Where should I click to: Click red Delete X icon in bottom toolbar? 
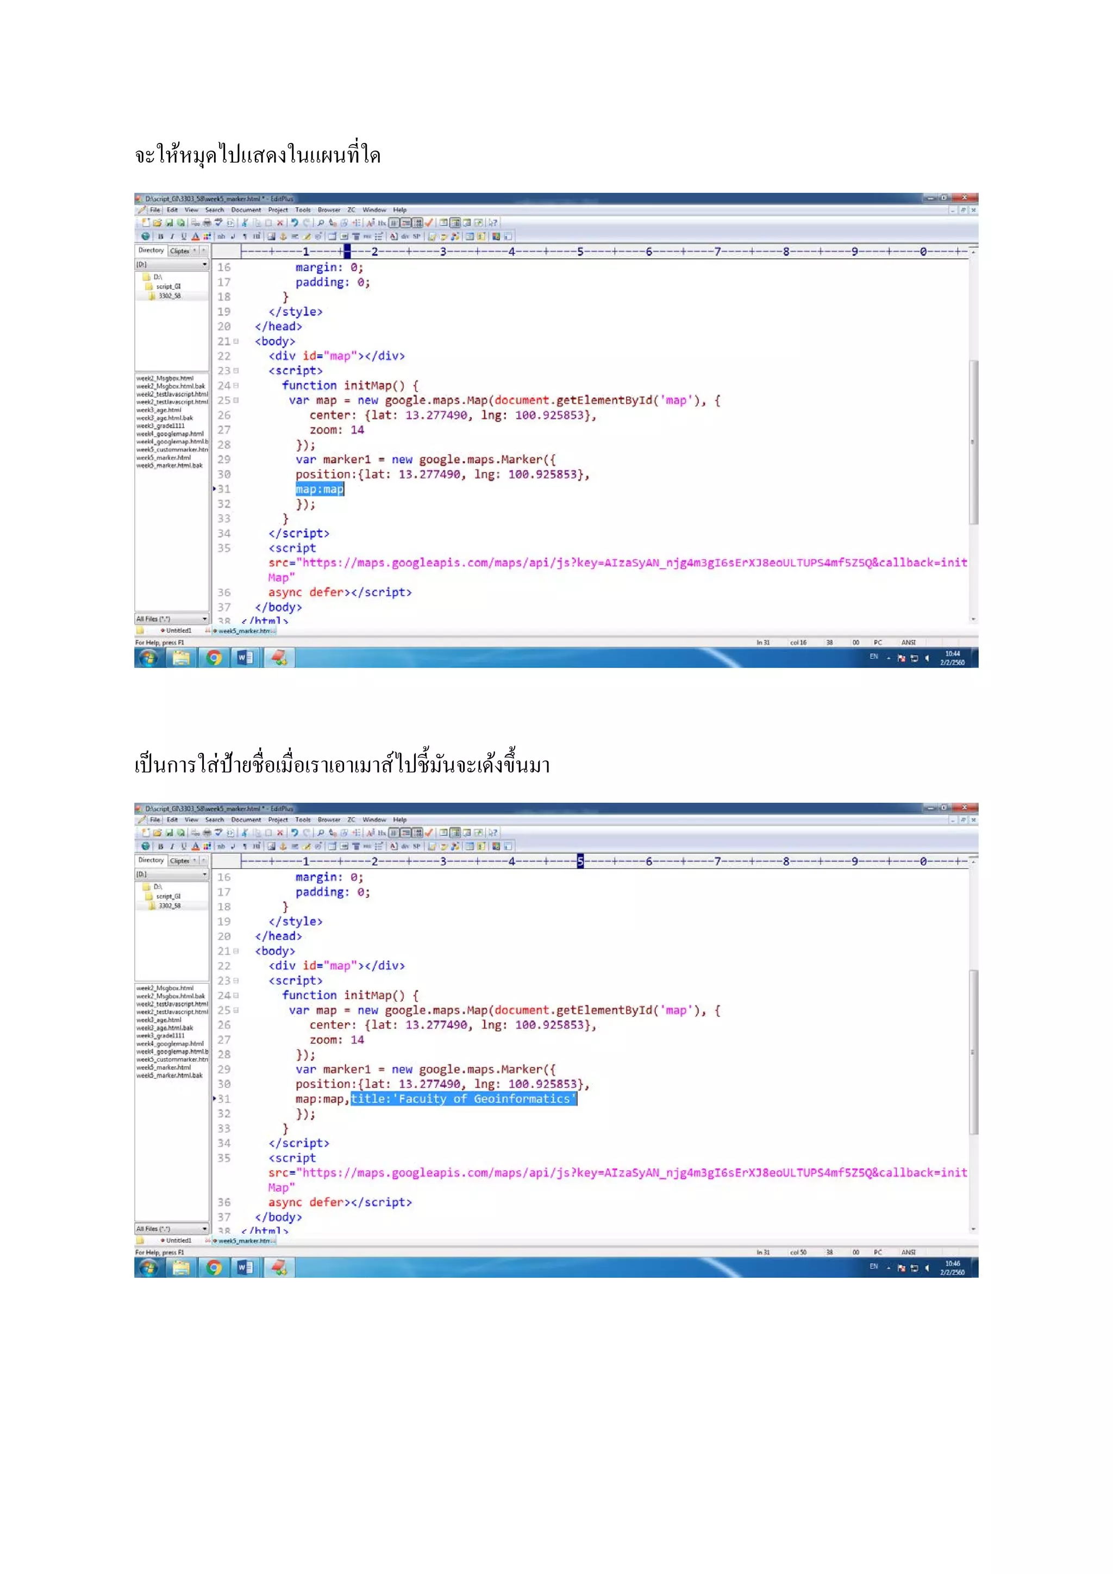(280, 833)
